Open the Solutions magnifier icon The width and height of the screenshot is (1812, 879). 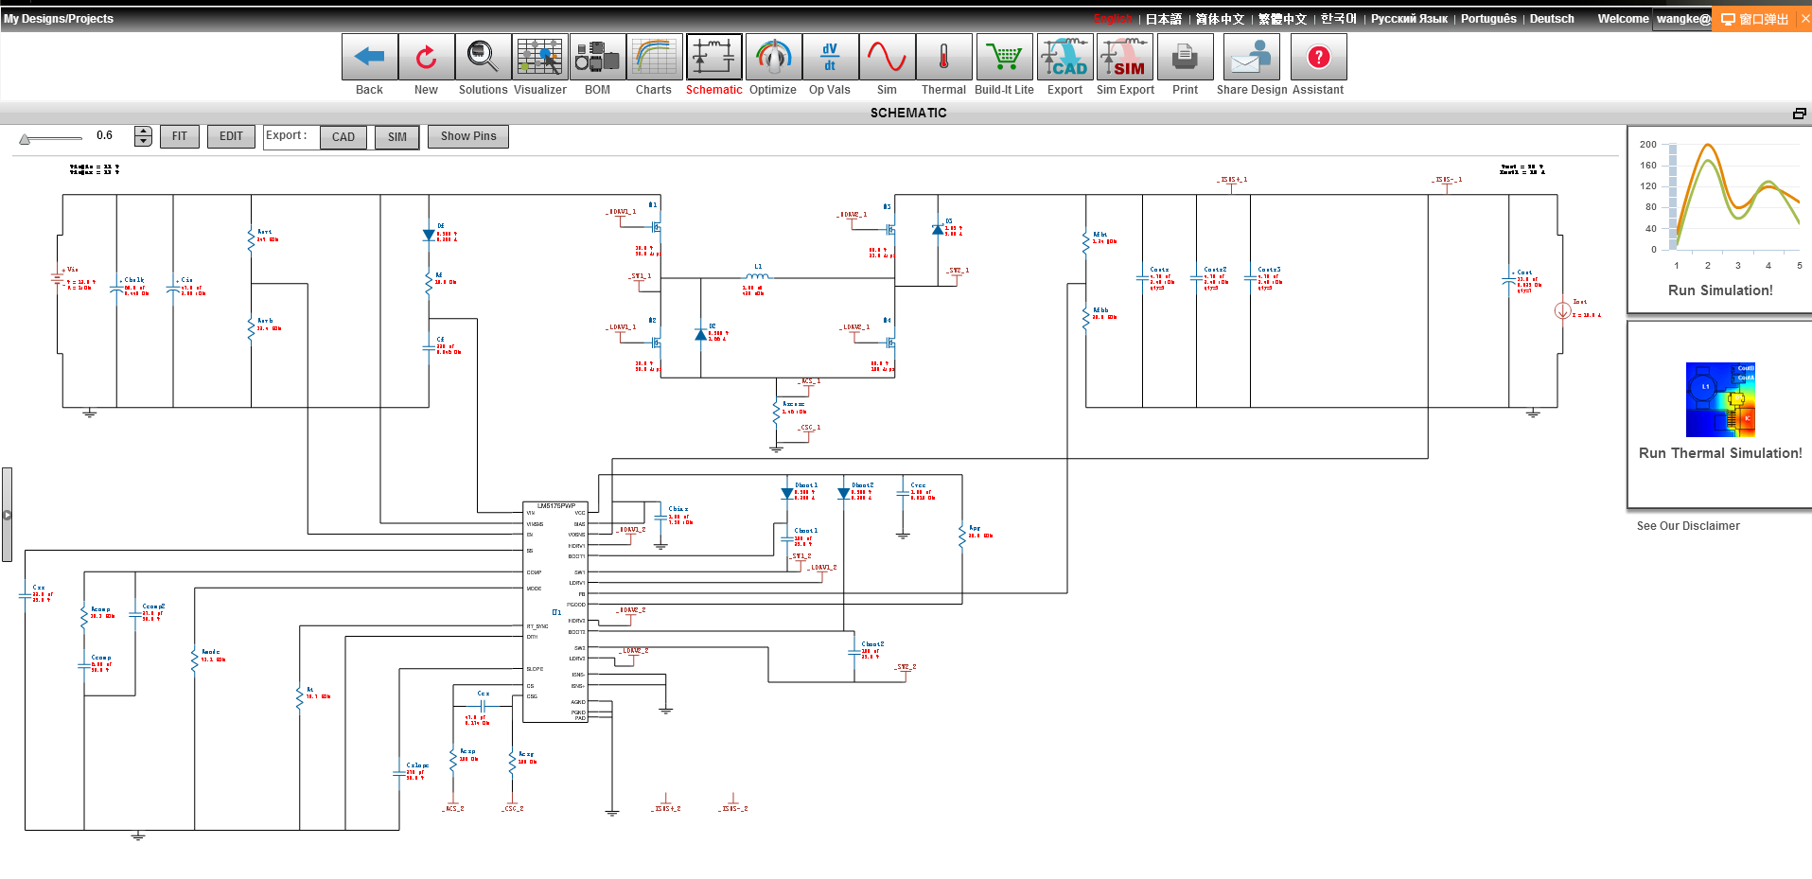click(483, 58)
